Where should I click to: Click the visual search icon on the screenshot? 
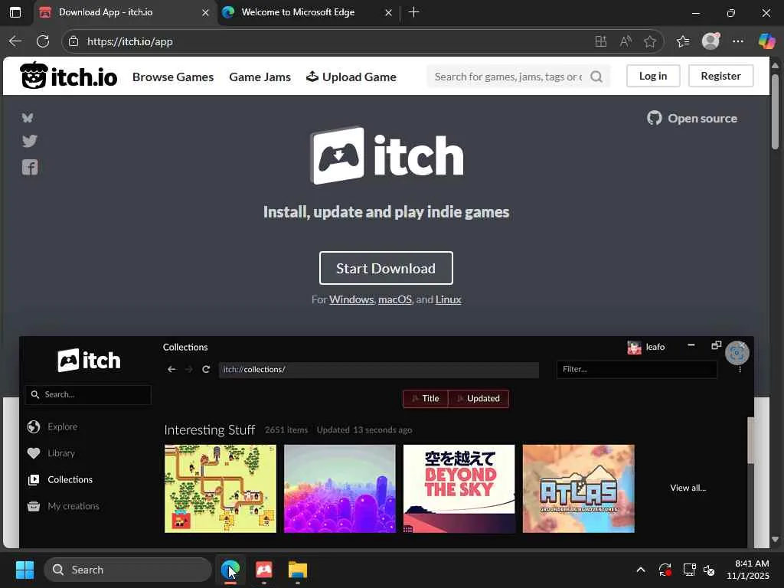tap(737, 353)
